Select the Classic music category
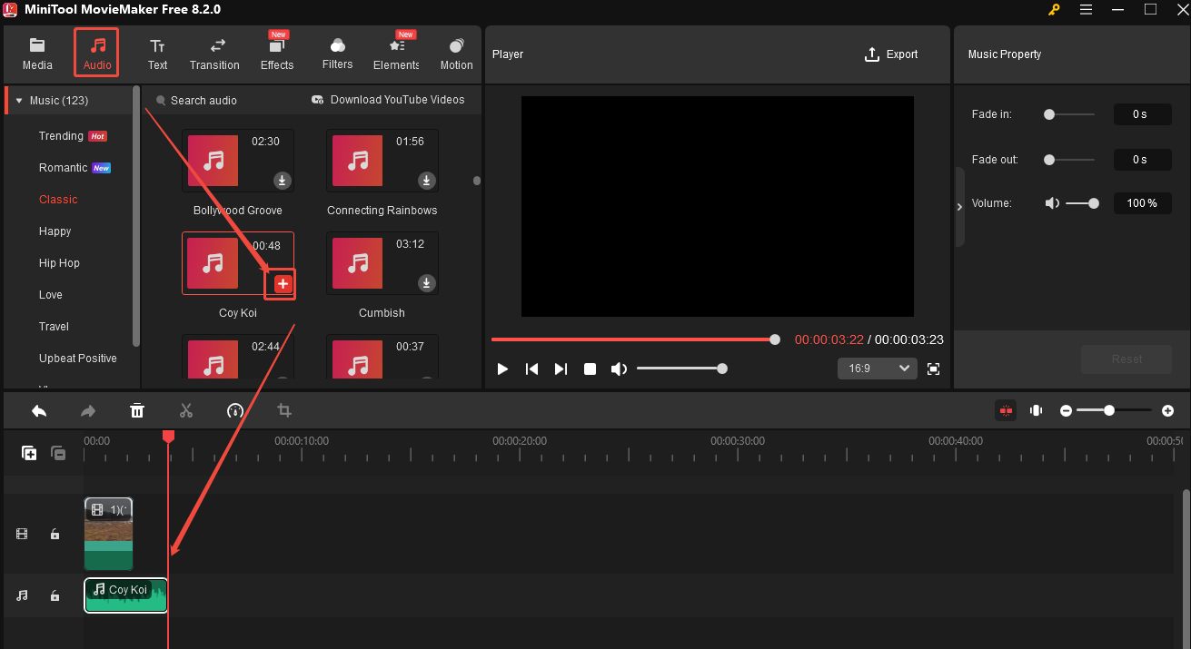This screenshot has height=649, width=1191. point(58,200)
